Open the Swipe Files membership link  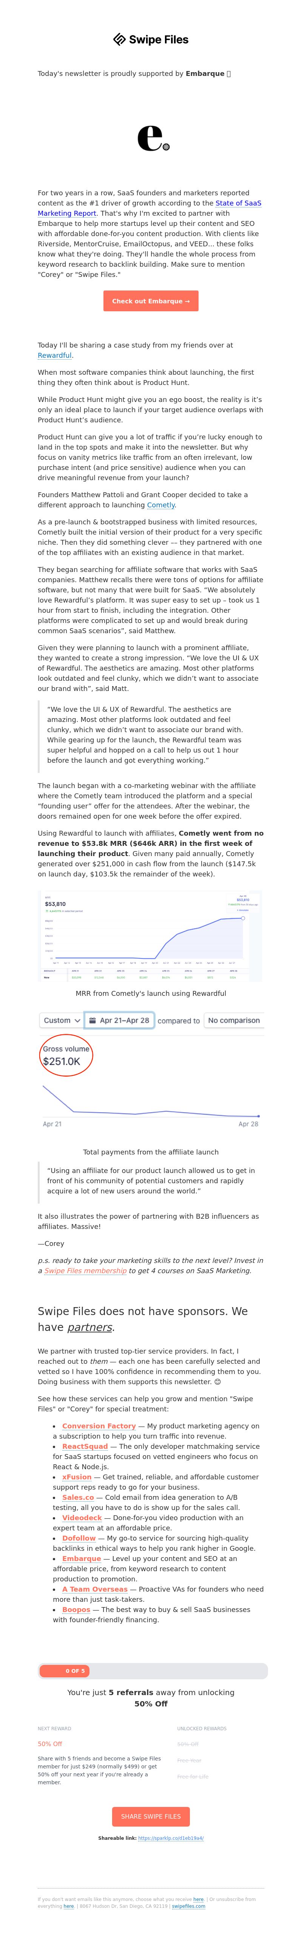tap(85, 1271)
